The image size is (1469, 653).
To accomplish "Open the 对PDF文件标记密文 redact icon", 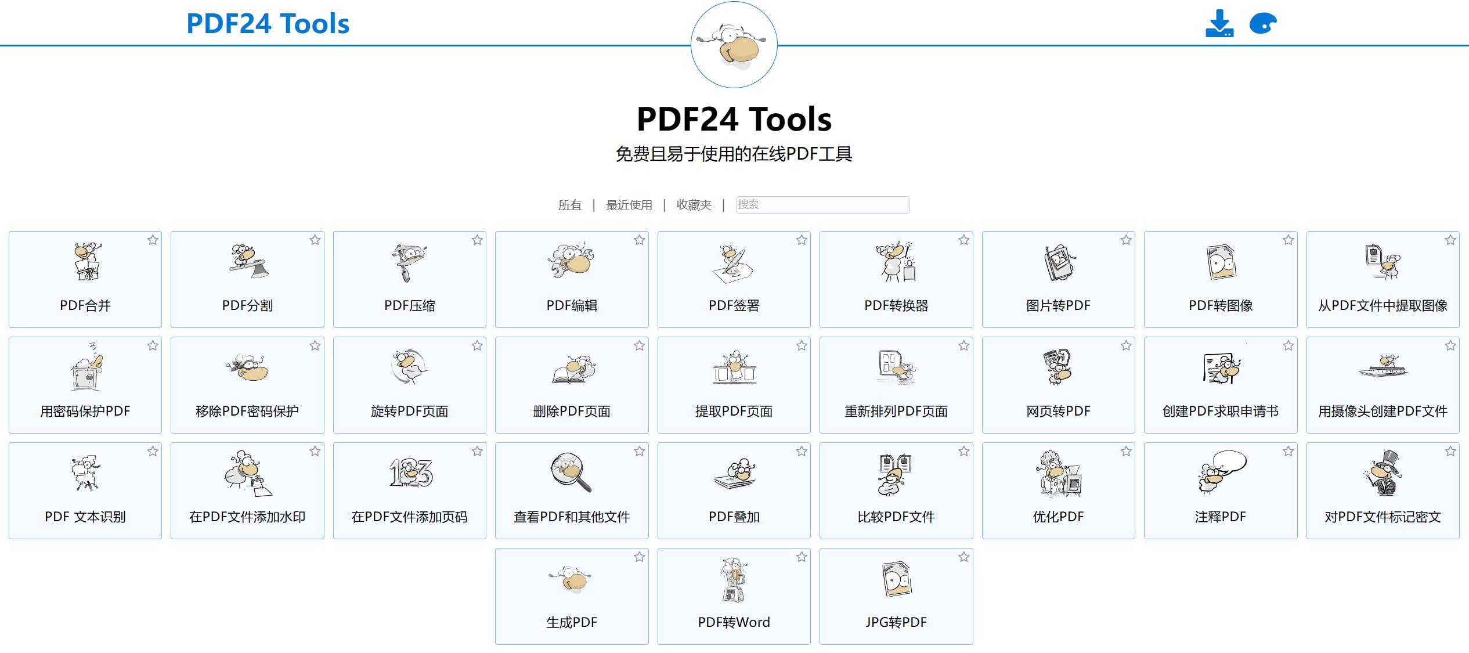I will click(1383, 472).
